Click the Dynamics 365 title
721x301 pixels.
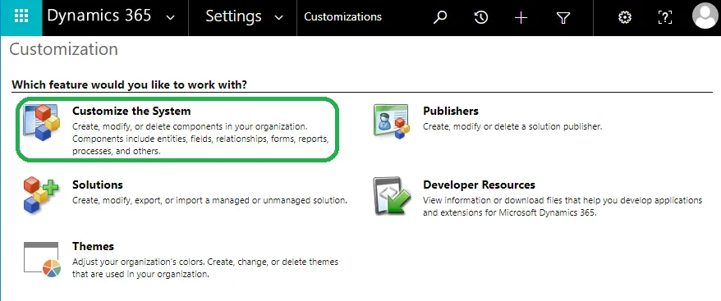pyautogui.click(x=99, y=16)
